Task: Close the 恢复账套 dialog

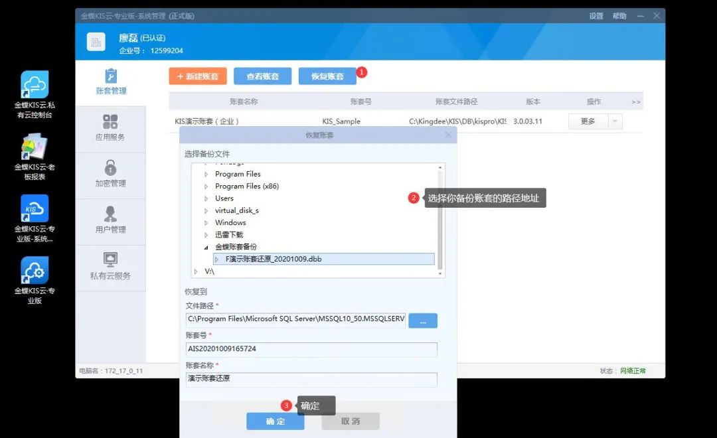Action: [448, 135]
